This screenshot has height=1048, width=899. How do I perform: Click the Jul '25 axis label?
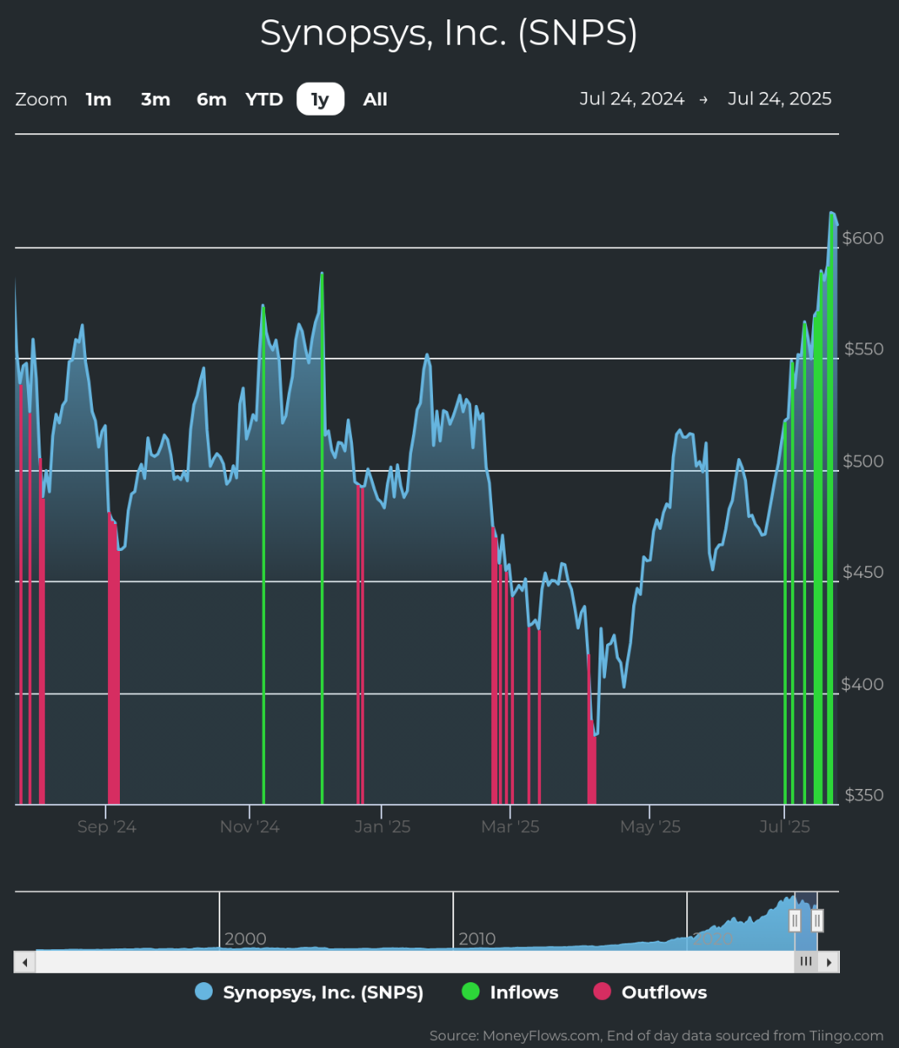pos(784,826)
